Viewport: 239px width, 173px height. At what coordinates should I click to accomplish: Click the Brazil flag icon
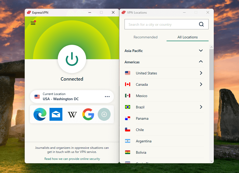pos(128,107)
